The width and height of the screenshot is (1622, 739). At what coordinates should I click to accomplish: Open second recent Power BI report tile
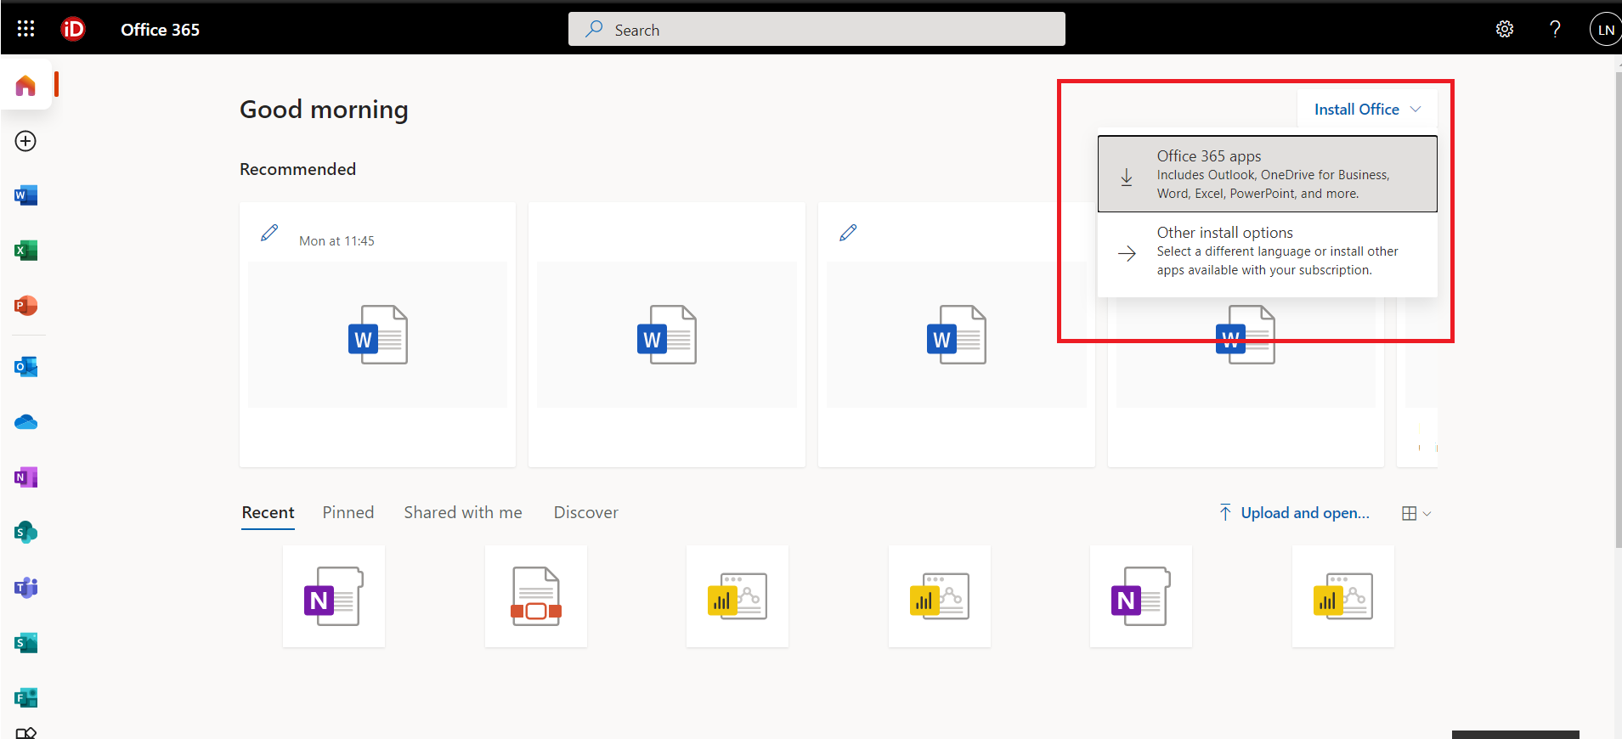(x=940, y=596)
